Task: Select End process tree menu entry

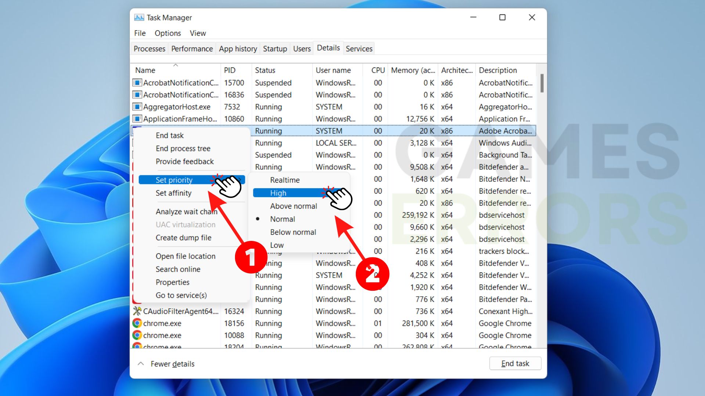Action: tap(183, 148)
